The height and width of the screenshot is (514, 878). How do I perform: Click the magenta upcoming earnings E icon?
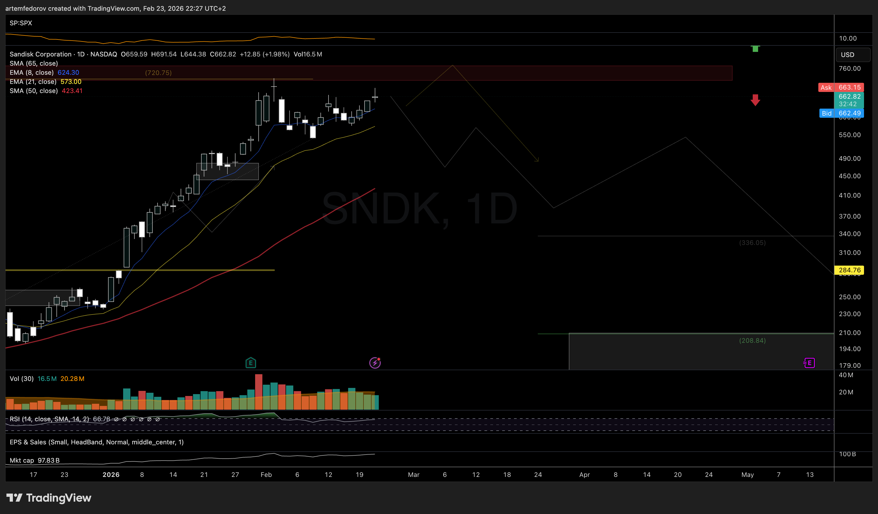[x=809, y=363]
